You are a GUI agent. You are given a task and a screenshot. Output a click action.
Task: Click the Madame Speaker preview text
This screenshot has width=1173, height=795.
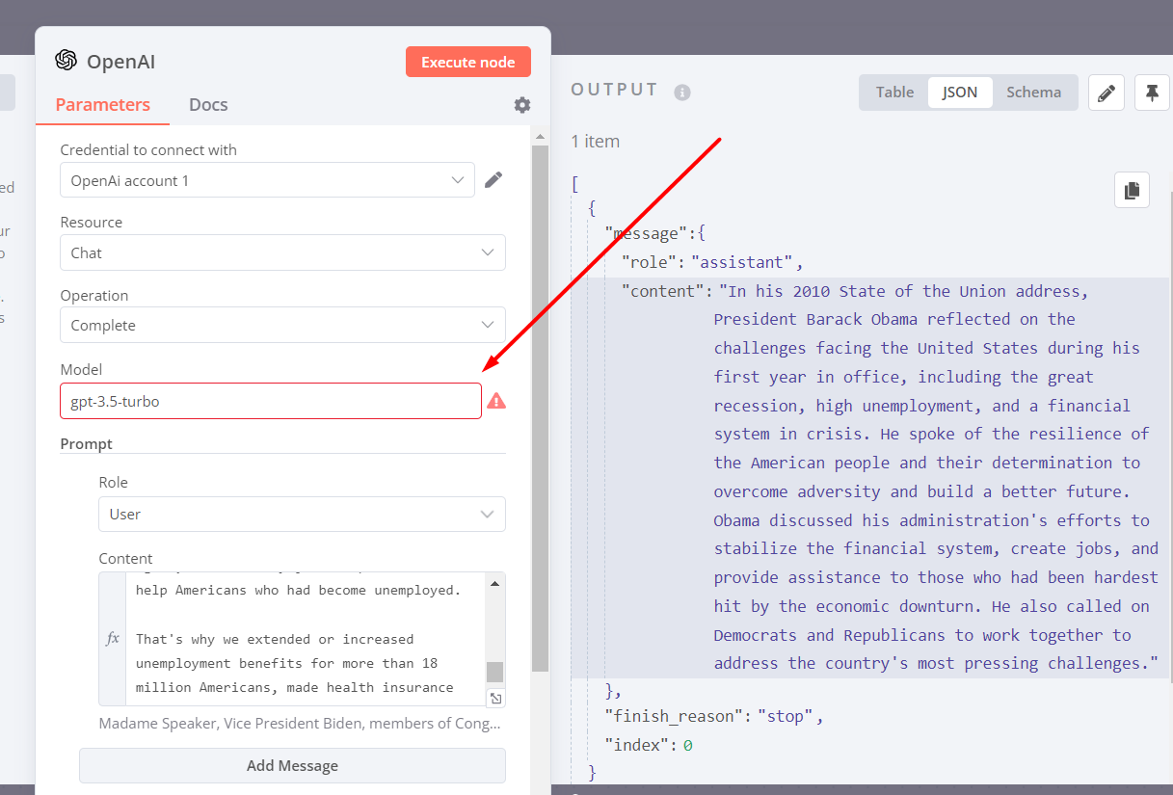tap(300, 723)
